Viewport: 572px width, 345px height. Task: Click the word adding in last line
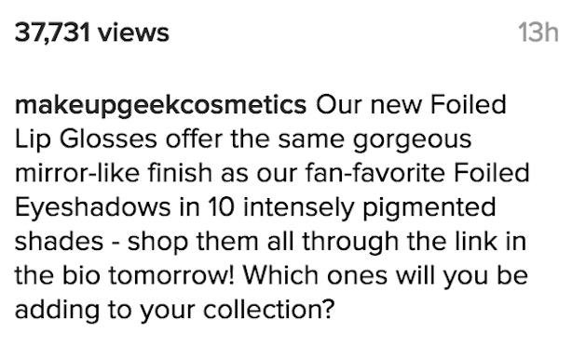[57, 311]
